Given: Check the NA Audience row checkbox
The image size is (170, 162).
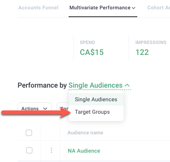Looking at the screenshot, I should [29, 150].
